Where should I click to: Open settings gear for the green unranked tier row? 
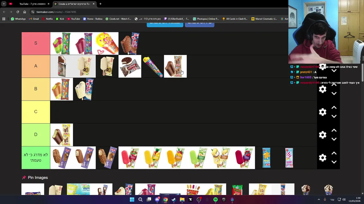pos(322,158)
